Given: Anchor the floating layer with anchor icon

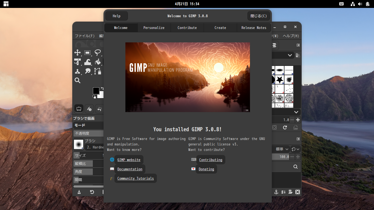Looking at the screenshot, I should (x=276, y=192).
